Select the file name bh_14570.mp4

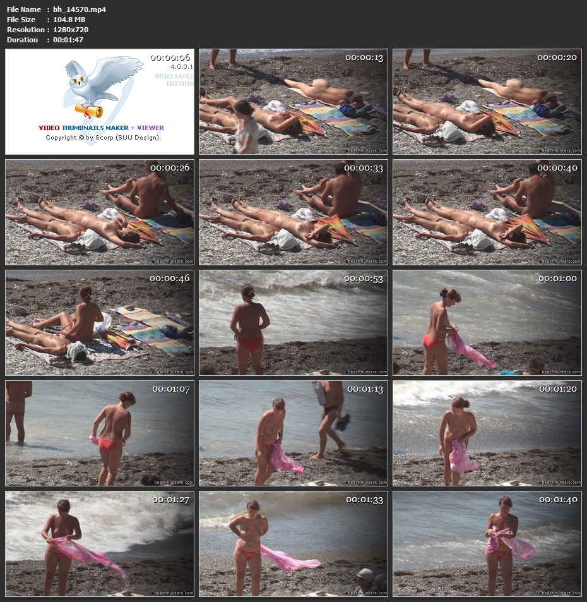coord(79,9)
